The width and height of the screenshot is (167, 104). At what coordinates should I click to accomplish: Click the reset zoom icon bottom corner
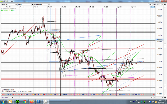click(165, 97)
